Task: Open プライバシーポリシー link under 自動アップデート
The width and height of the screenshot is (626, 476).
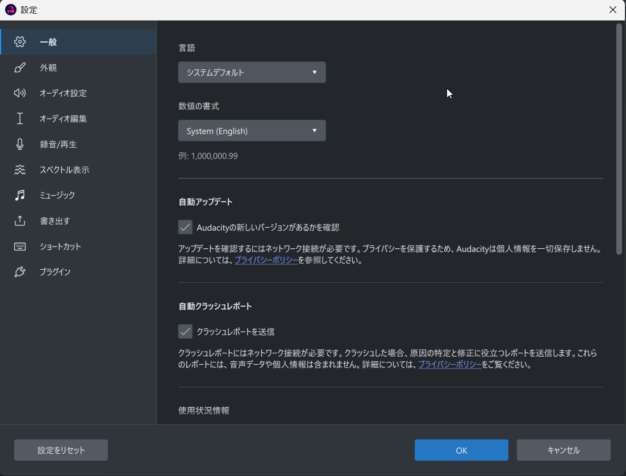Action: (x=266, y=260)
